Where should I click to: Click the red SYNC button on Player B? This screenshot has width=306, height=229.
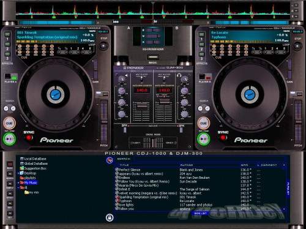coord(223,138)
